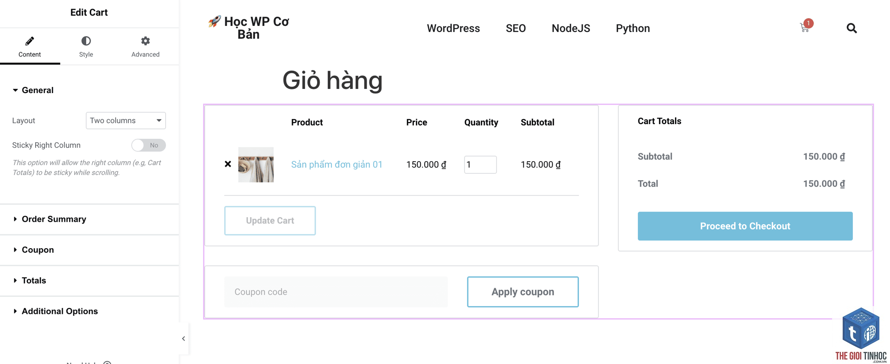This screenshot has width=890, height=364.
Task: Open the NodeJS menu item
Action: coord(571,28)
